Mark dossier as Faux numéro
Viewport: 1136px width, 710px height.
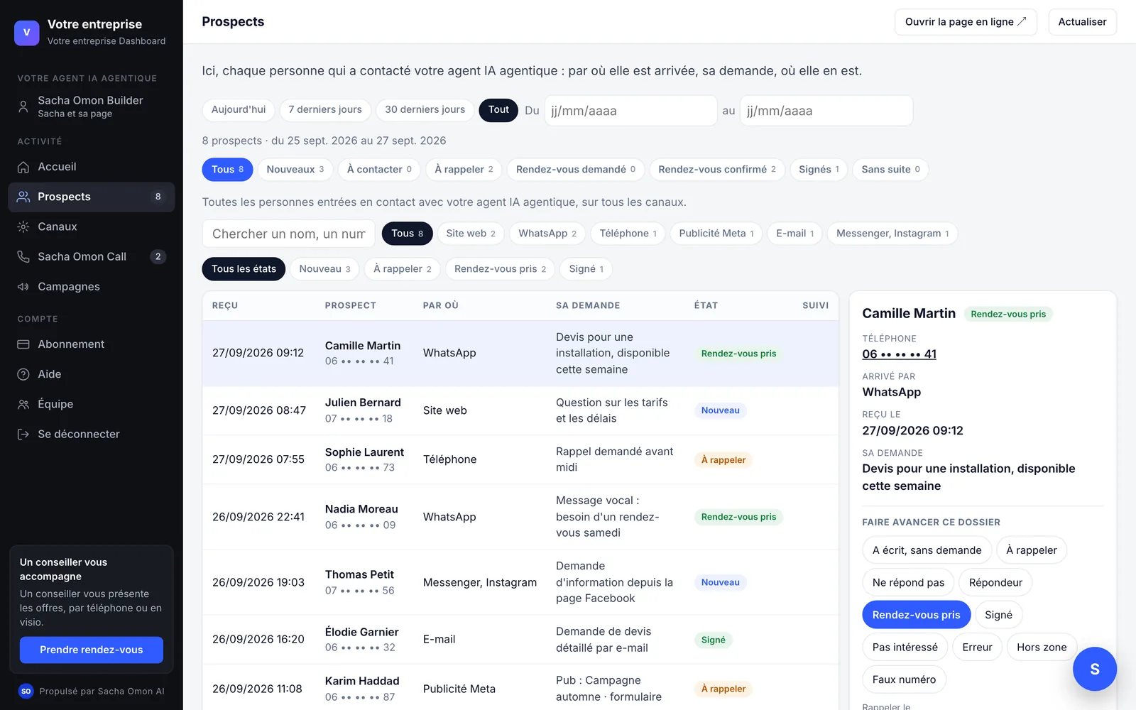point(904,679)
